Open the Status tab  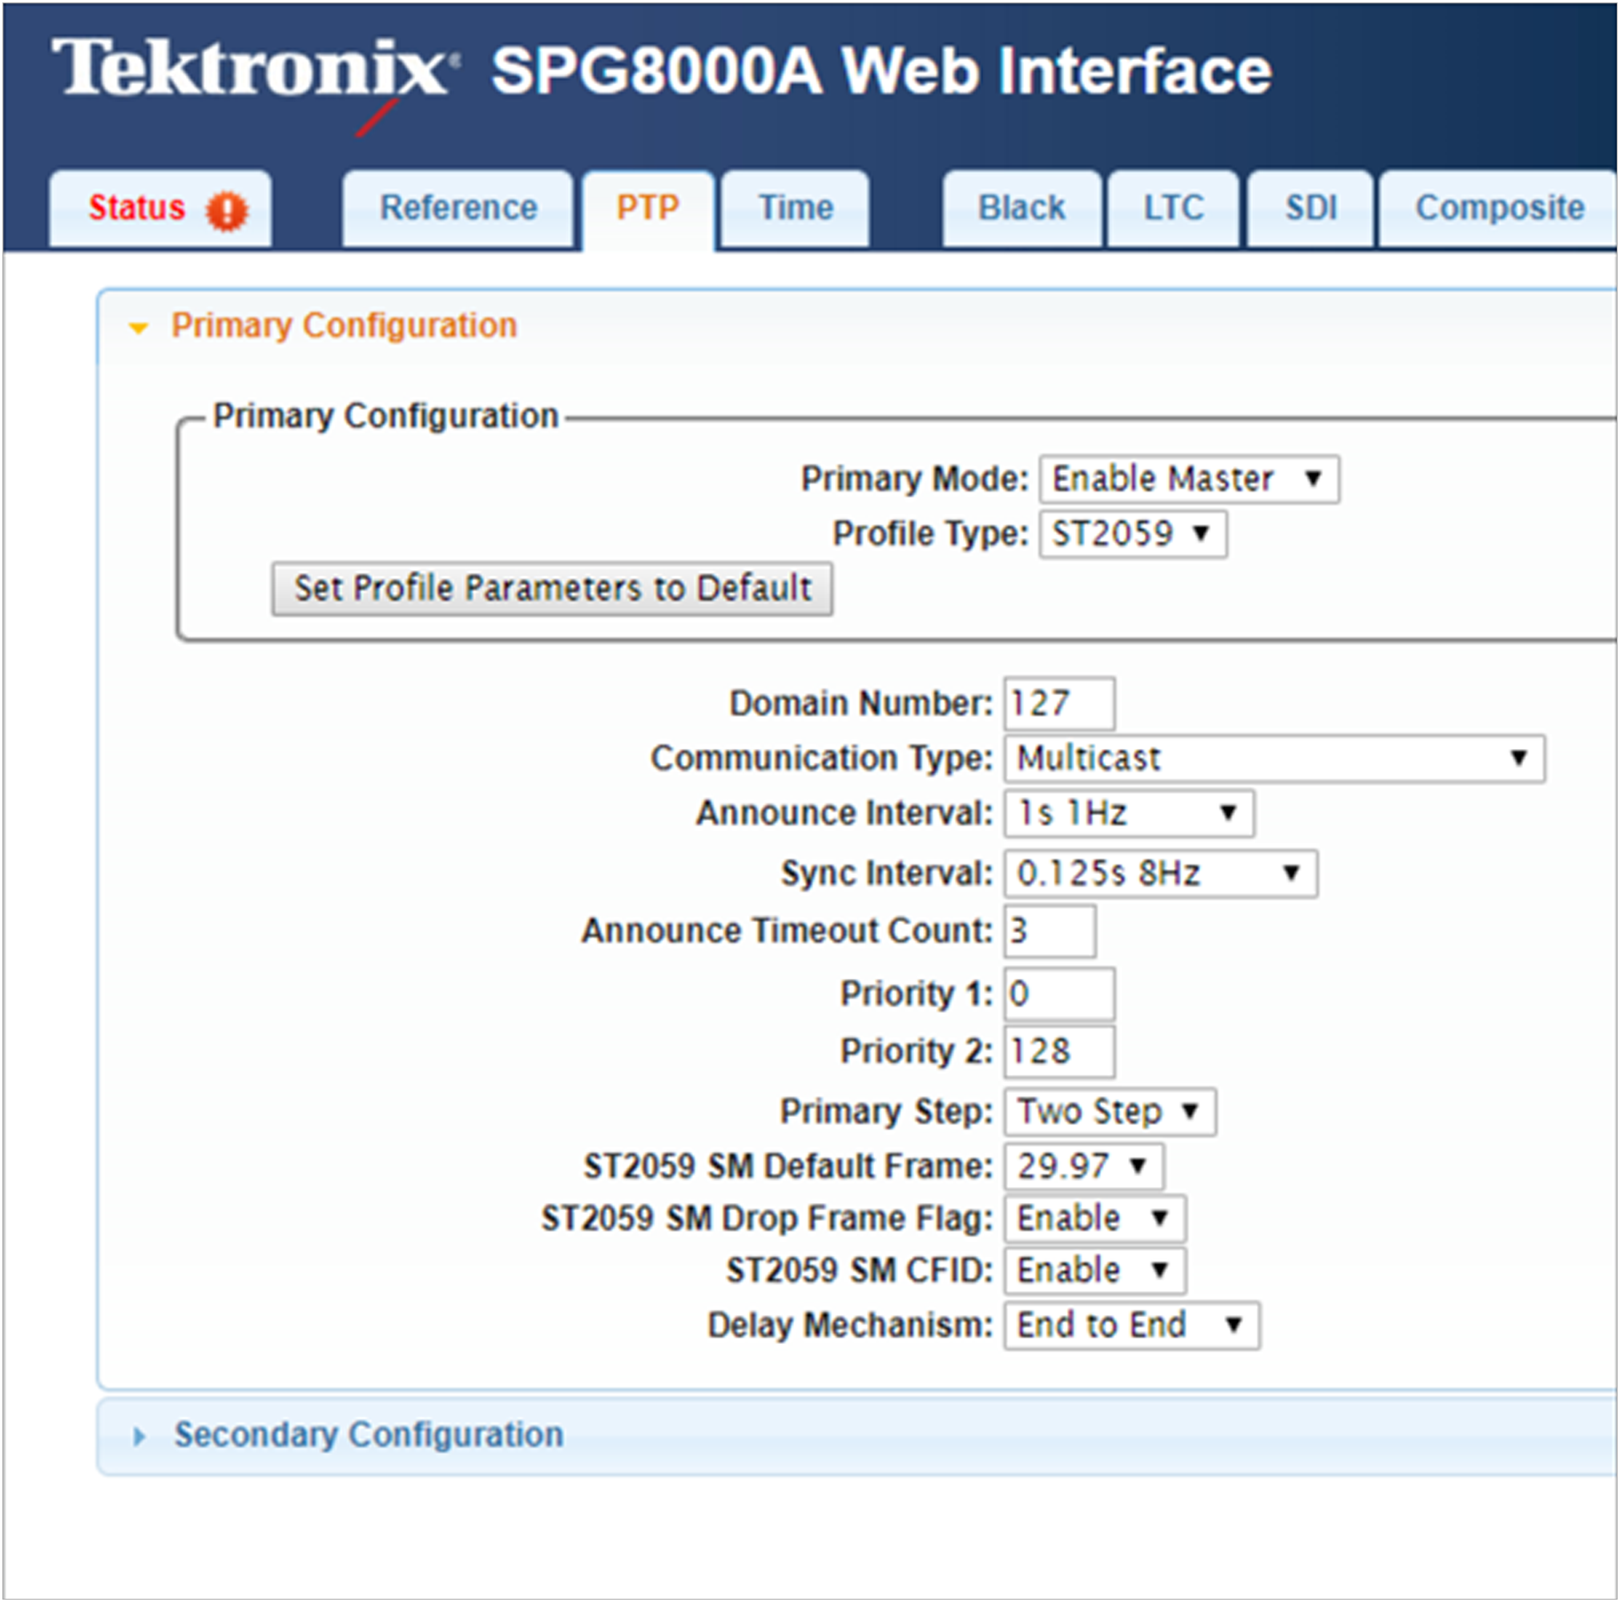(x=160, y=208)
